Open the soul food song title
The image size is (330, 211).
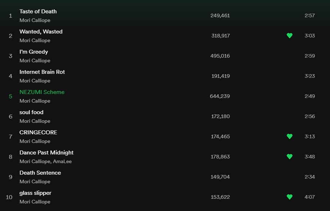[31, 112]
